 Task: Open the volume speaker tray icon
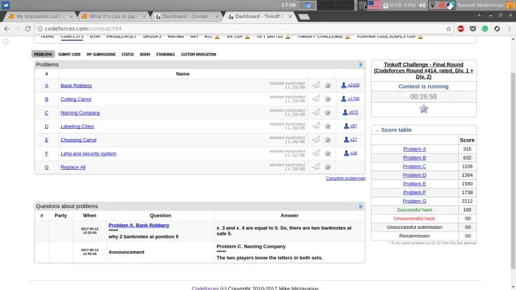point(422,5)
